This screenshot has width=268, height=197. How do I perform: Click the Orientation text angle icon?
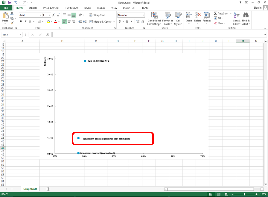point(80,15)
